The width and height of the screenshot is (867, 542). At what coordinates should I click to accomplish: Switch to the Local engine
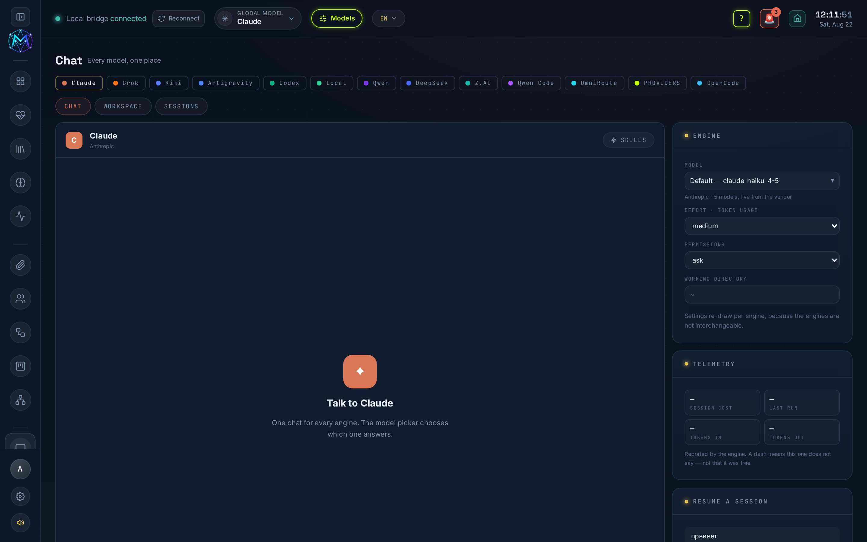[x=332, y=83]
